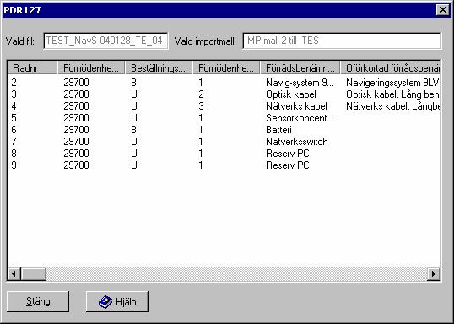
Task: Click the 'B' order code in Batteri row
Action: point(133,130)
